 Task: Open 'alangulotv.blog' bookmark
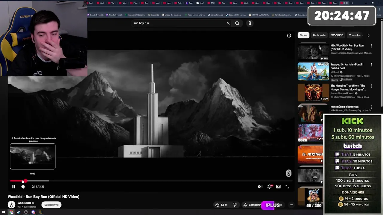pos(215,15)
